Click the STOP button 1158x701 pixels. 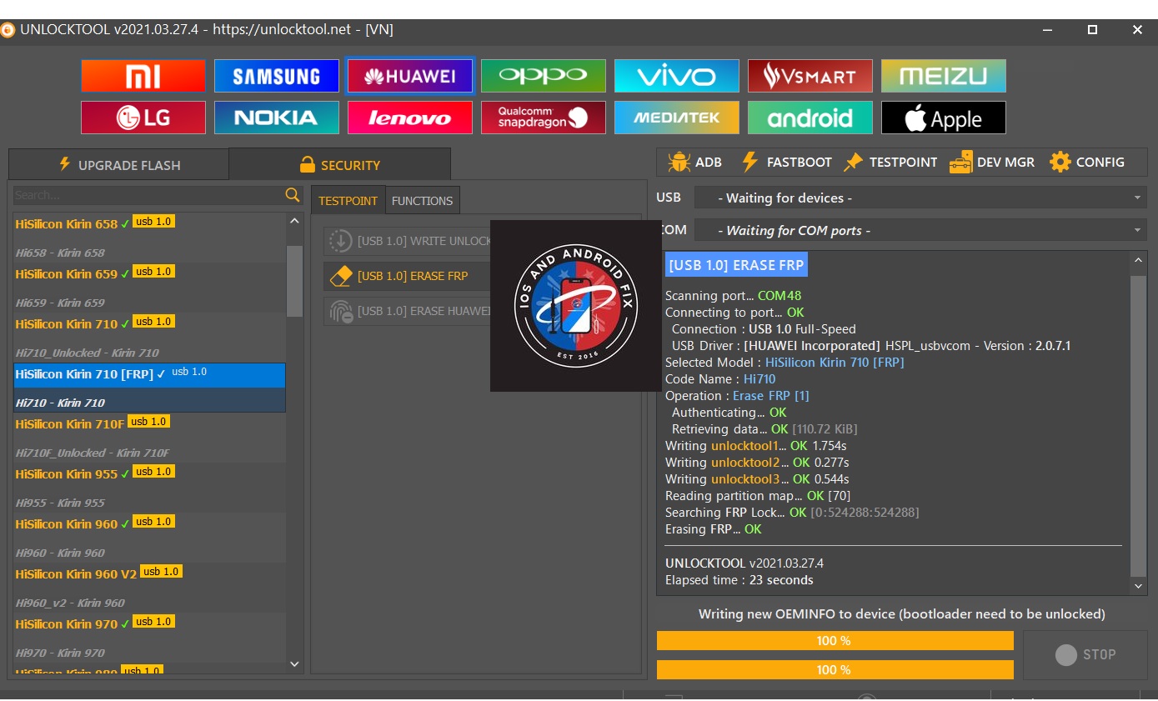(x=1085, y=655)
